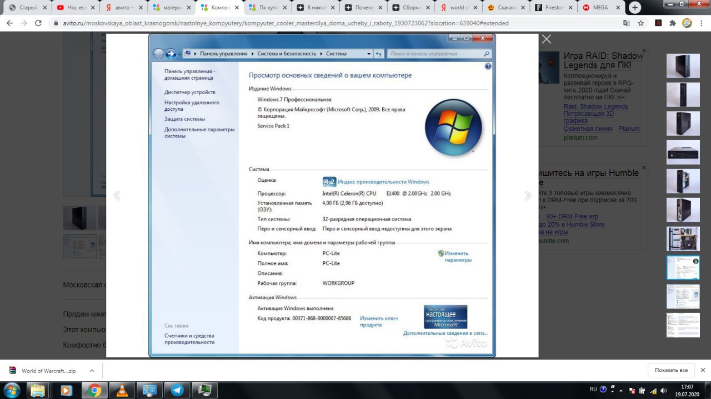
Task: Click the RAID ad image
Action: (549, 68)
